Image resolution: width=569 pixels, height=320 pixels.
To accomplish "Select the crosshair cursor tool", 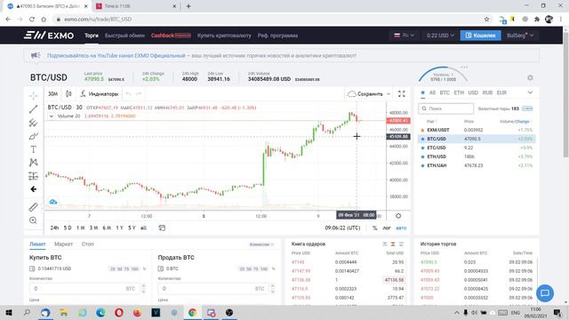I will (34, 95).
